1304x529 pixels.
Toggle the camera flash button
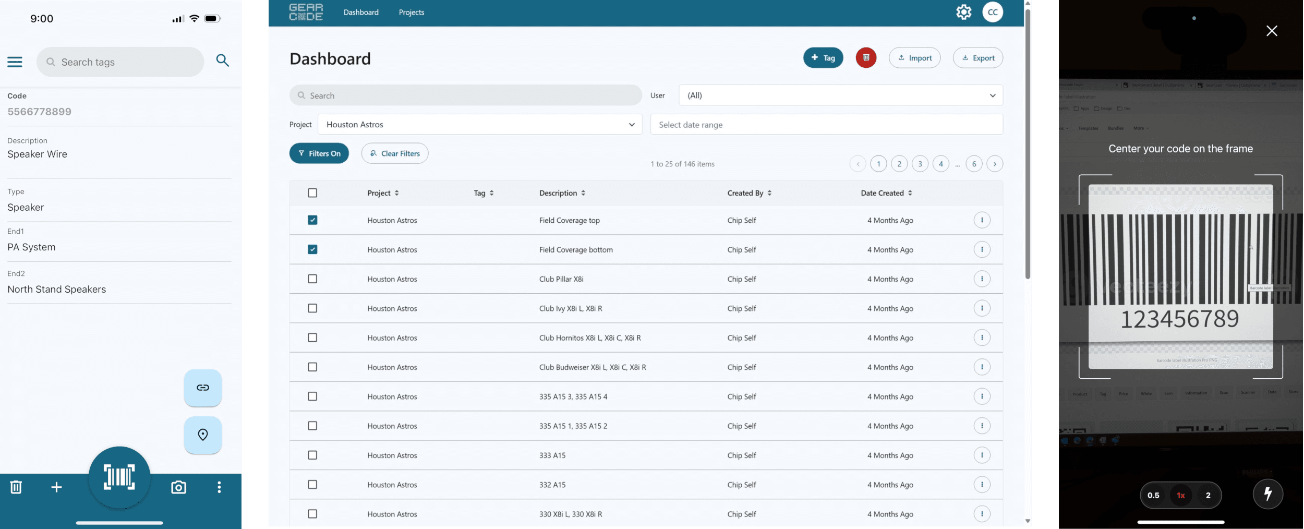pos(1267,494)
